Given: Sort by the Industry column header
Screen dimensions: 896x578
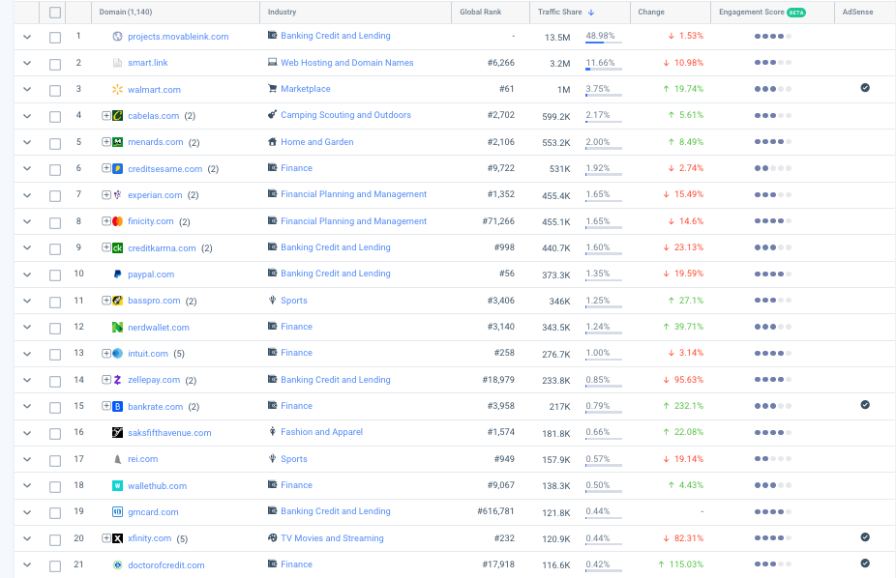Looking at the screenshot, I should (282, 12).
